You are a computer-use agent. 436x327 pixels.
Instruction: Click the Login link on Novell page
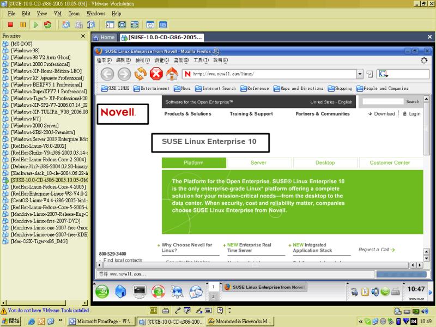[x=412, y=114]
